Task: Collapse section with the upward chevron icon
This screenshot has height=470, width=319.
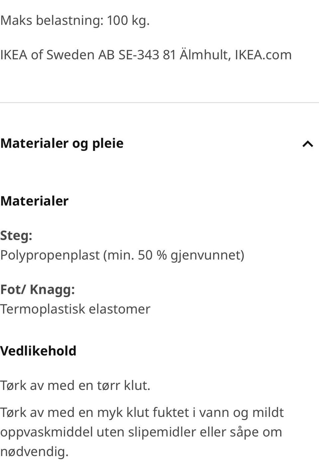Action: coord(308,144)
